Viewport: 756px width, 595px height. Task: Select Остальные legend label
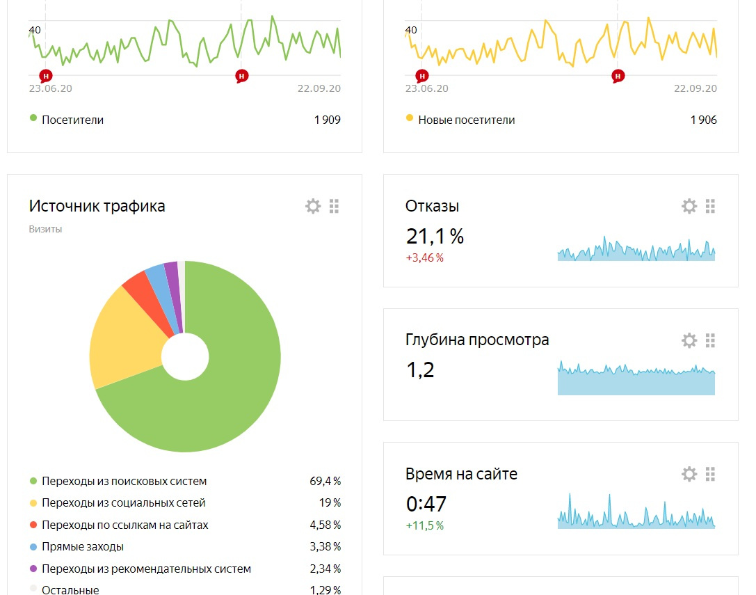[70, 589]
